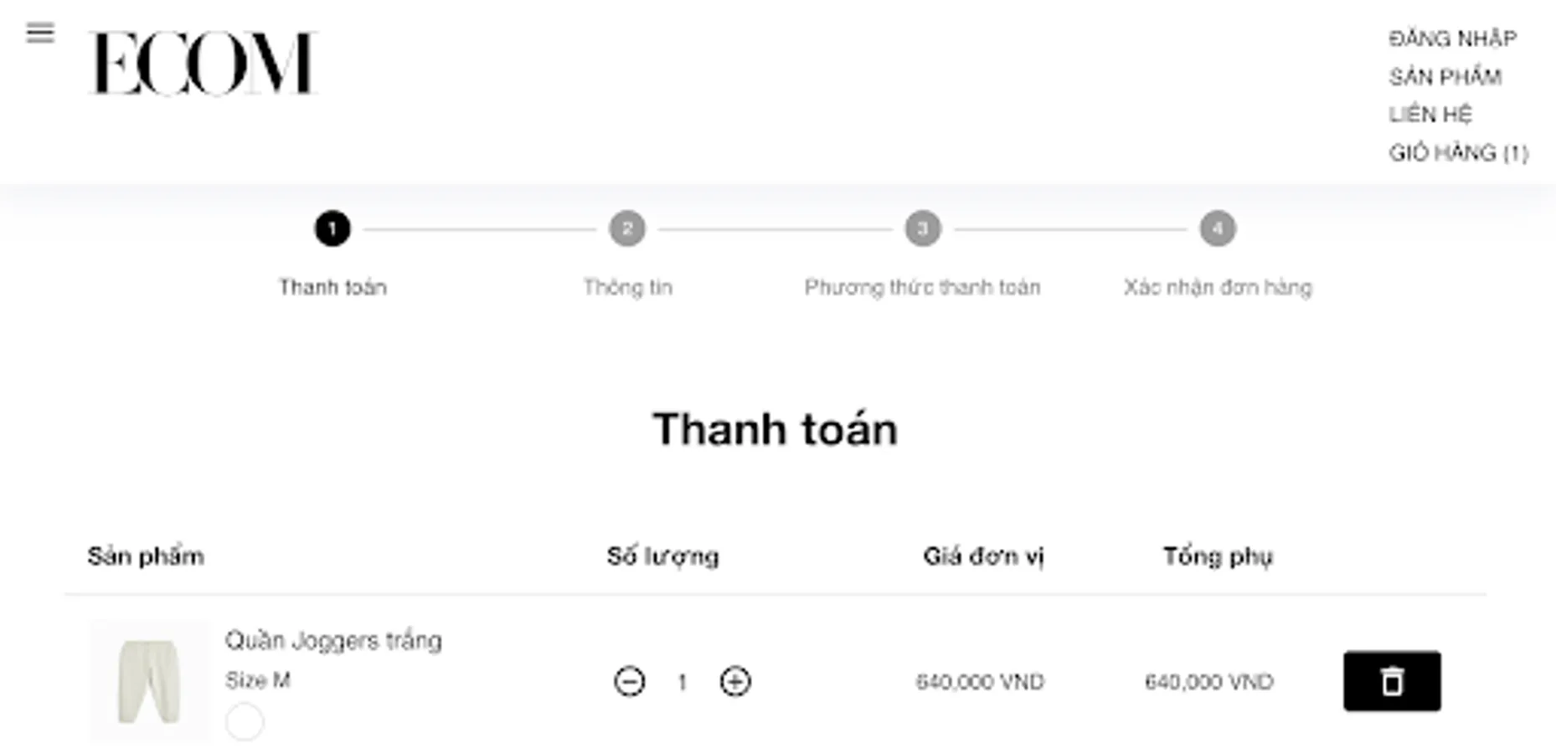The width and height of the screenshot is (1556, 753).
Task: Jump to step 2 circle
Action: [x=627, y=228]
